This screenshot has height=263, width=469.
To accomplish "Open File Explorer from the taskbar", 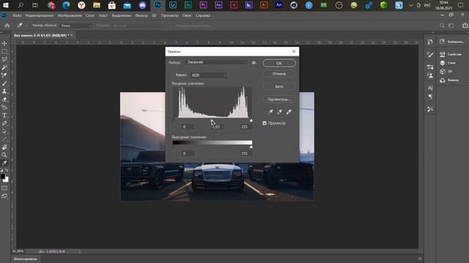I will click(96, 5).
